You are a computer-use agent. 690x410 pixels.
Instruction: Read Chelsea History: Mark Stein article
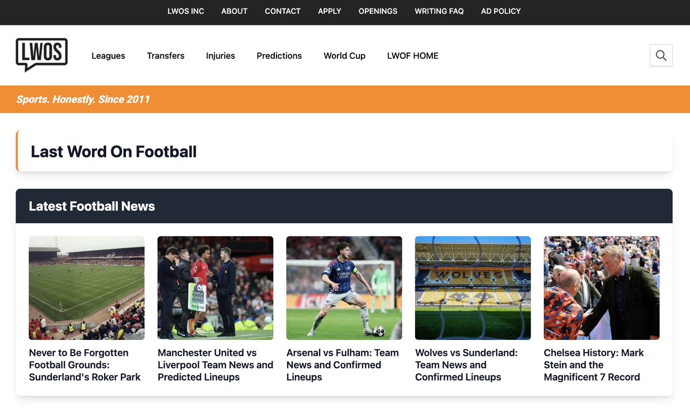[x=594, y=365]
